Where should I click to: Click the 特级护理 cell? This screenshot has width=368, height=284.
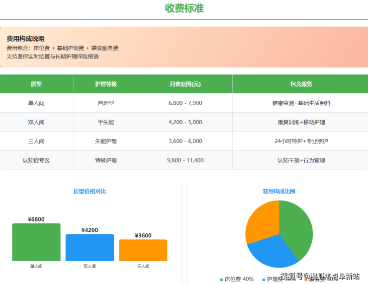[106, 160]
